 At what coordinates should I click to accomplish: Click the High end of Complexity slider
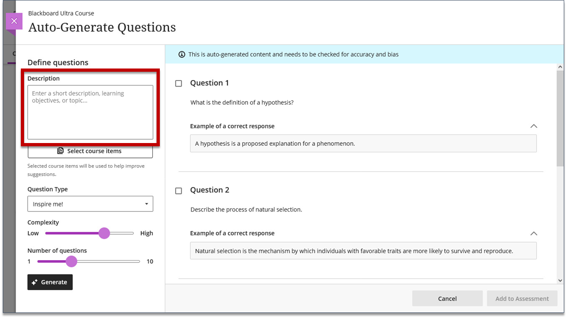coord(132,233)
